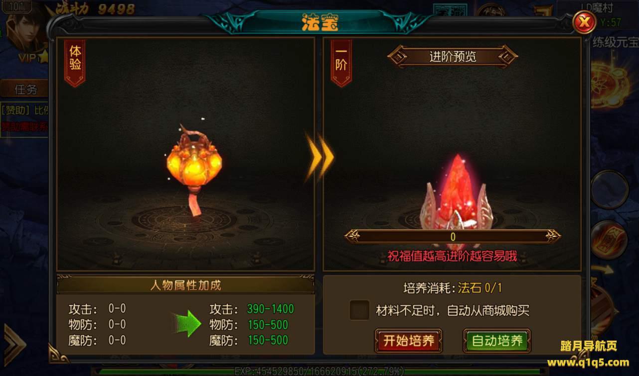
Task: Open the 任务 tab
Action: (25, 90)
